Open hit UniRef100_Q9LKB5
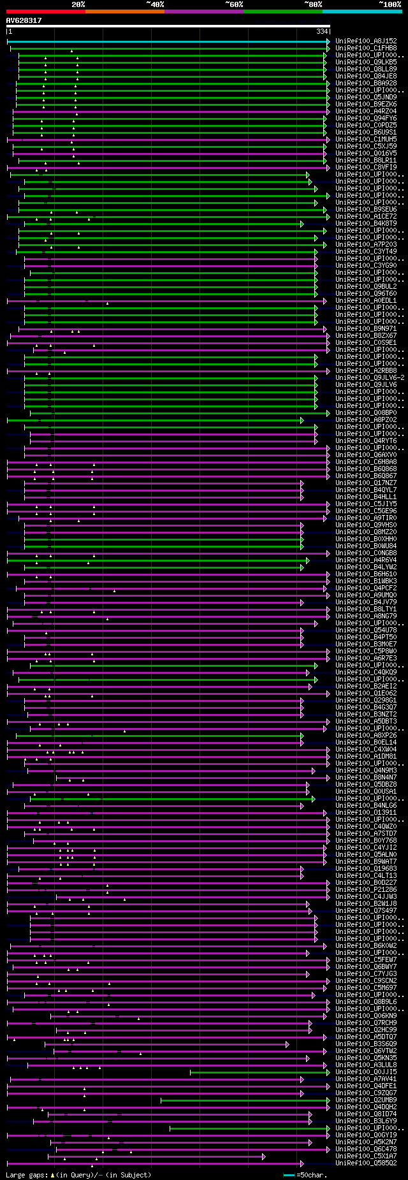The image size is (408, 1180). [x=366, y=62]
